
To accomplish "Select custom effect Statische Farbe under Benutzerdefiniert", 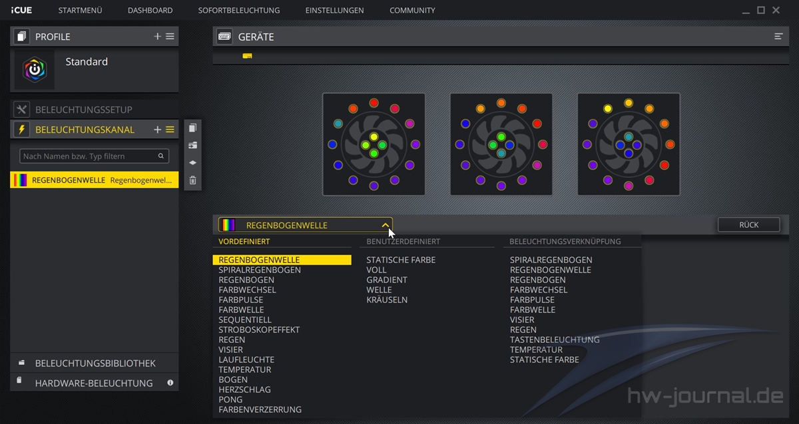I will coord(401,260).
